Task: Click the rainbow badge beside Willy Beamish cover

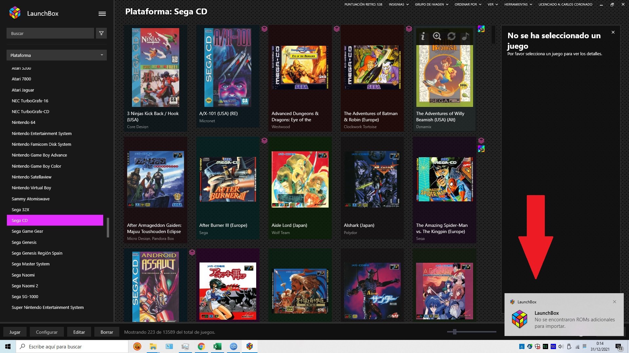Action: [x=481, y=29]
